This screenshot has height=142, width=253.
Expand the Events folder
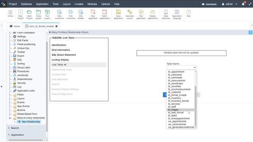[21, 102]
